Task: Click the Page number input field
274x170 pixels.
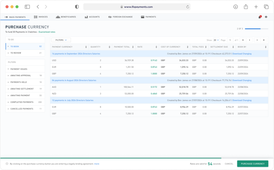Action: pos(230,40)
